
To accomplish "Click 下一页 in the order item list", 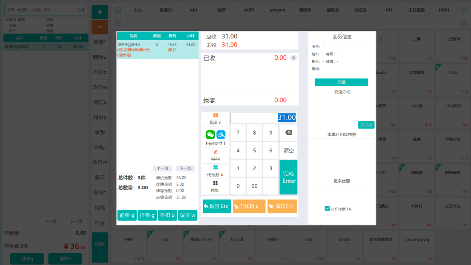I will (185, 168).
